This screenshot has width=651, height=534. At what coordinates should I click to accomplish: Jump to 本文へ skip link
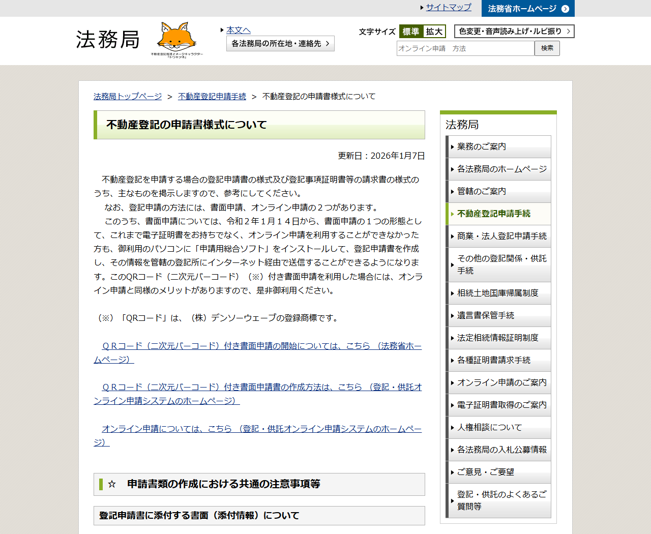click(x=239, y=30)
